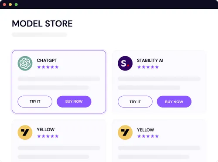This screenshot has height=162, width=218.
Task: Click the green window zoom dot
Action: (16, 4)
